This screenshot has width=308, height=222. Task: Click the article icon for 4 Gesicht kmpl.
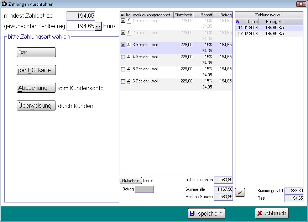pos(129,57)
